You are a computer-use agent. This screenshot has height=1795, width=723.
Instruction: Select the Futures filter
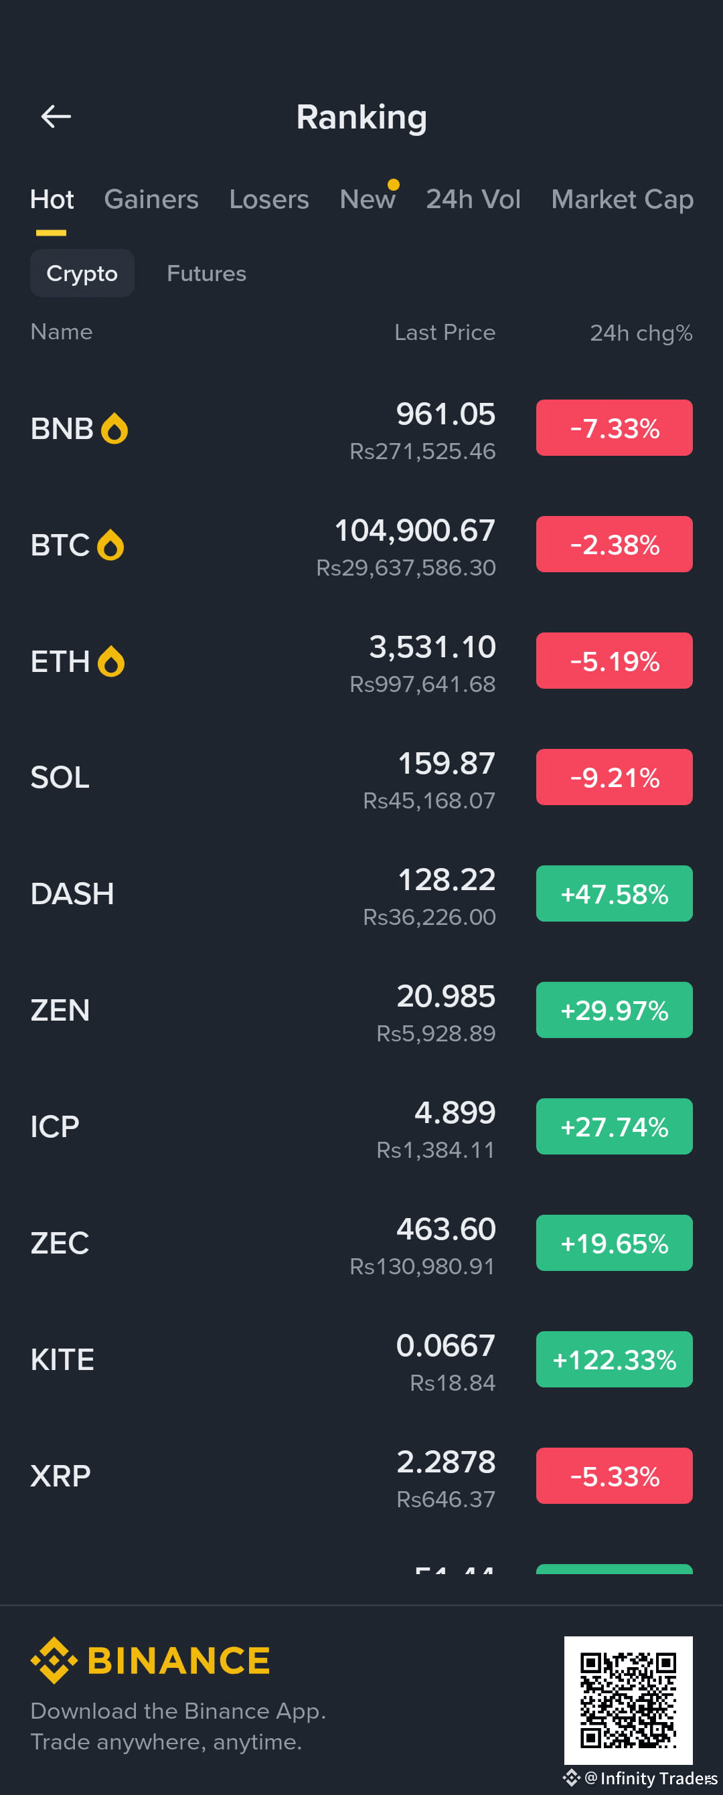click(206, 273)
